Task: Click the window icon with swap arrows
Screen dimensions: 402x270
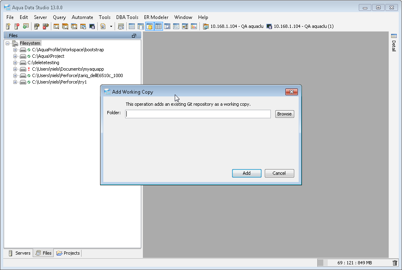Action: pyautogui.click(x=167, y=26)
